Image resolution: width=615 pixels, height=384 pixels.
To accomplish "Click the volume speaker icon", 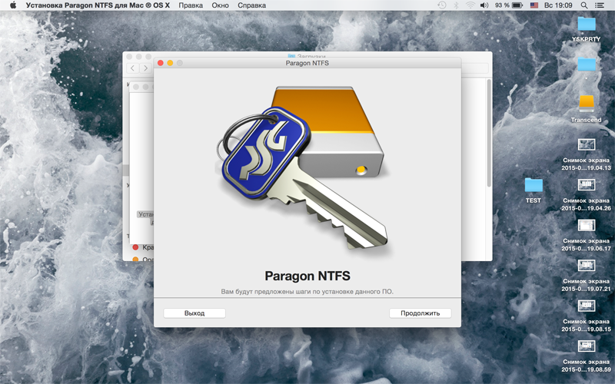I will point(484,5).
